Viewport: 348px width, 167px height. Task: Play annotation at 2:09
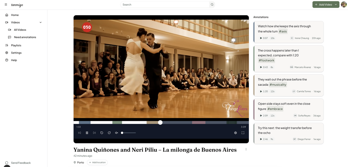pos(261,116)
